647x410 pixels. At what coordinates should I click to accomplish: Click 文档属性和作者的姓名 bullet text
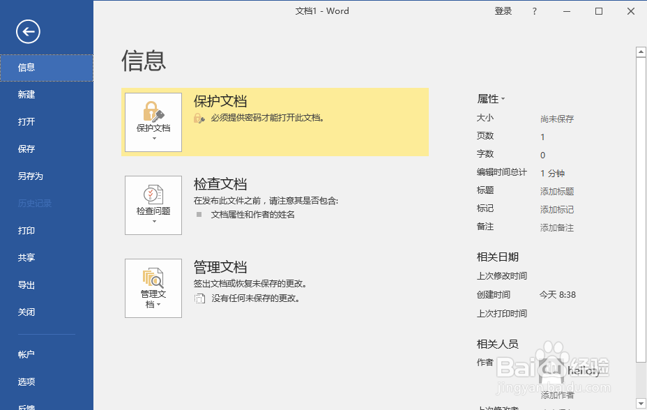point(253,215)
